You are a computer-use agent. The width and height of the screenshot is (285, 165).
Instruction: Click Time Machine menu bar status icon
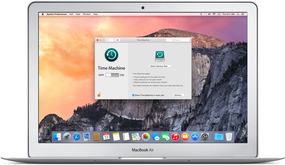point(205,14)
